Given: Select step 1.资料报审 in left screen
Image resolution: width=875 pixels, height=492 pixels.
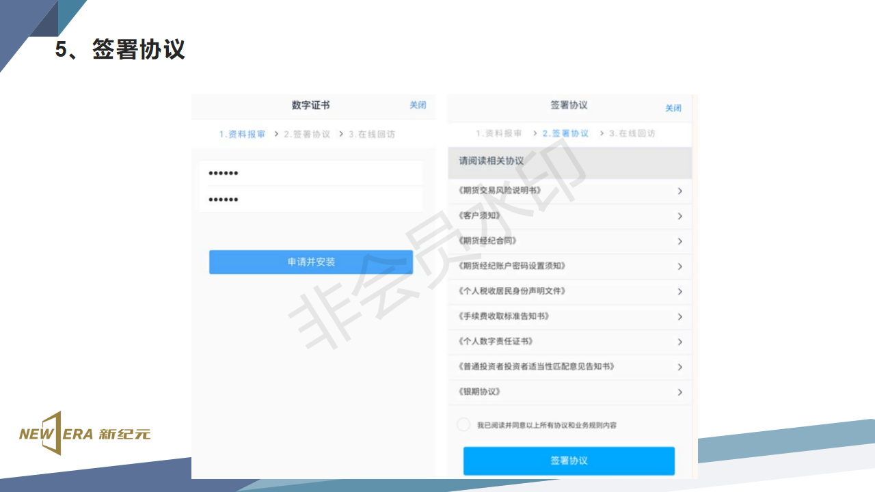Looking at the screenshot, I should [242, 135].
